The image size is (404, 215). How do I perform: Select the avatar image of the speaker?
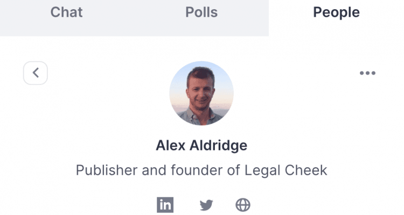click(x=201, y=93)
